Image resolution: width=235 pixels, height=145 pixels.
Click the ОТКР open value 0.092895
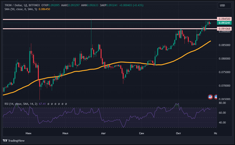pyautogui.click(x=54, y=5)
